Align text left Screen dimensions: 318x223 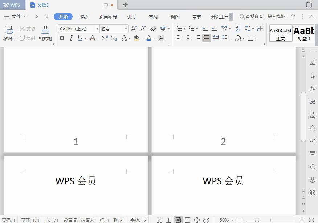[179, 38]
